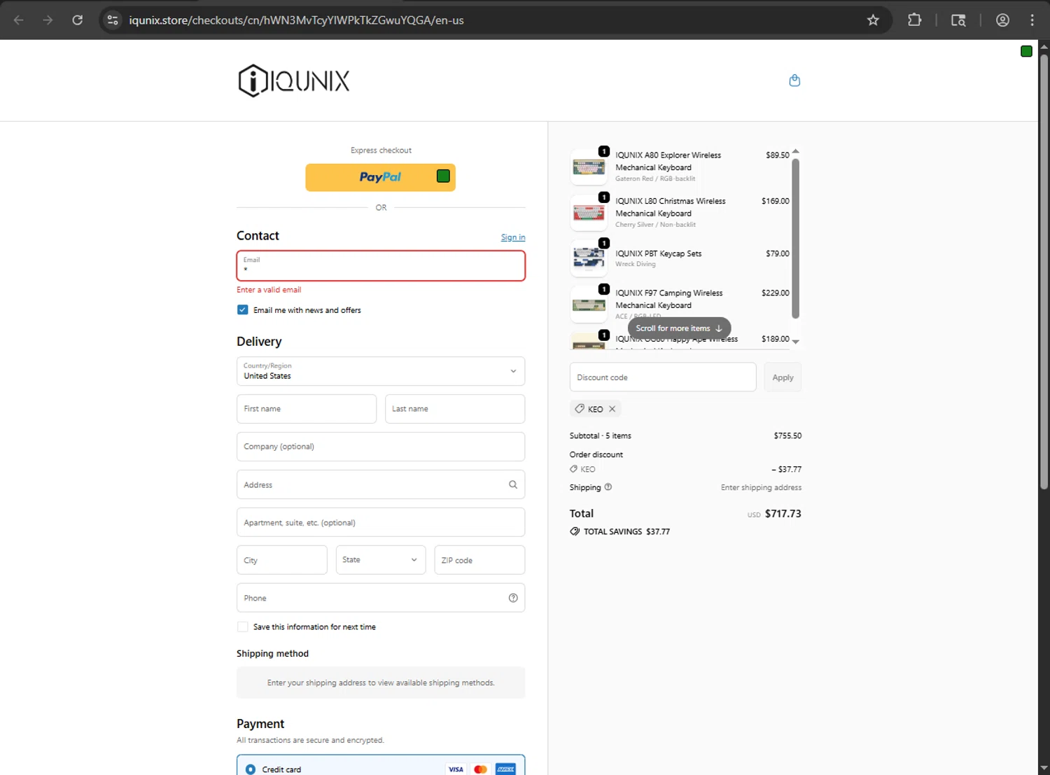This screenshot has height=775, width=1050.
Task: Click the A80 Explorer keyboard thumbnail
Action: [x=589, y=167]
